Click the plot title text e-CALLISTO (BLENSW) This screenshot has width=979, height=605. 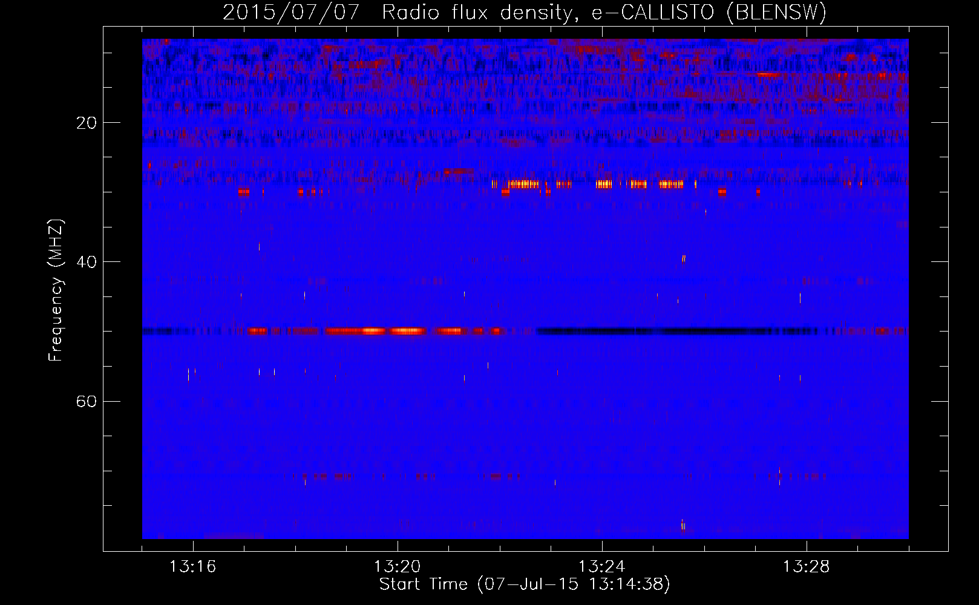pos(709,11)
